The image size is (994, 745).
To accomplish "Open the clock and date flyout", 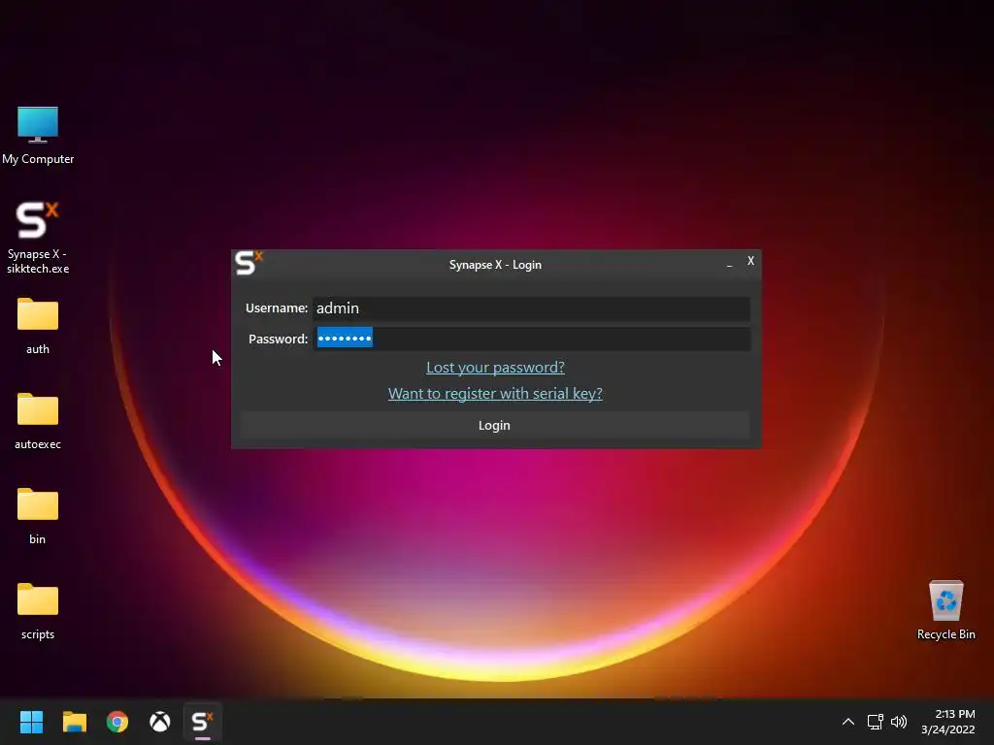I will click(x=948, y=722).
